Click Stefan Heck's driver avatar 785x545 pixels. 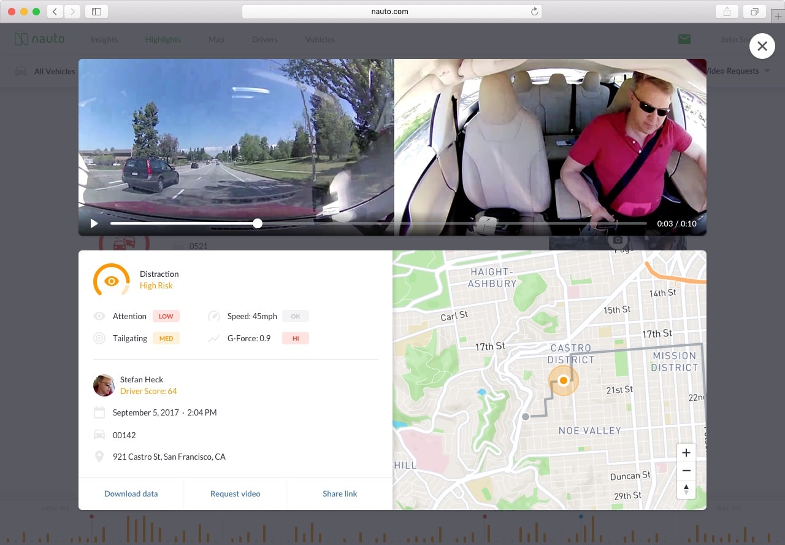point(104,385)
